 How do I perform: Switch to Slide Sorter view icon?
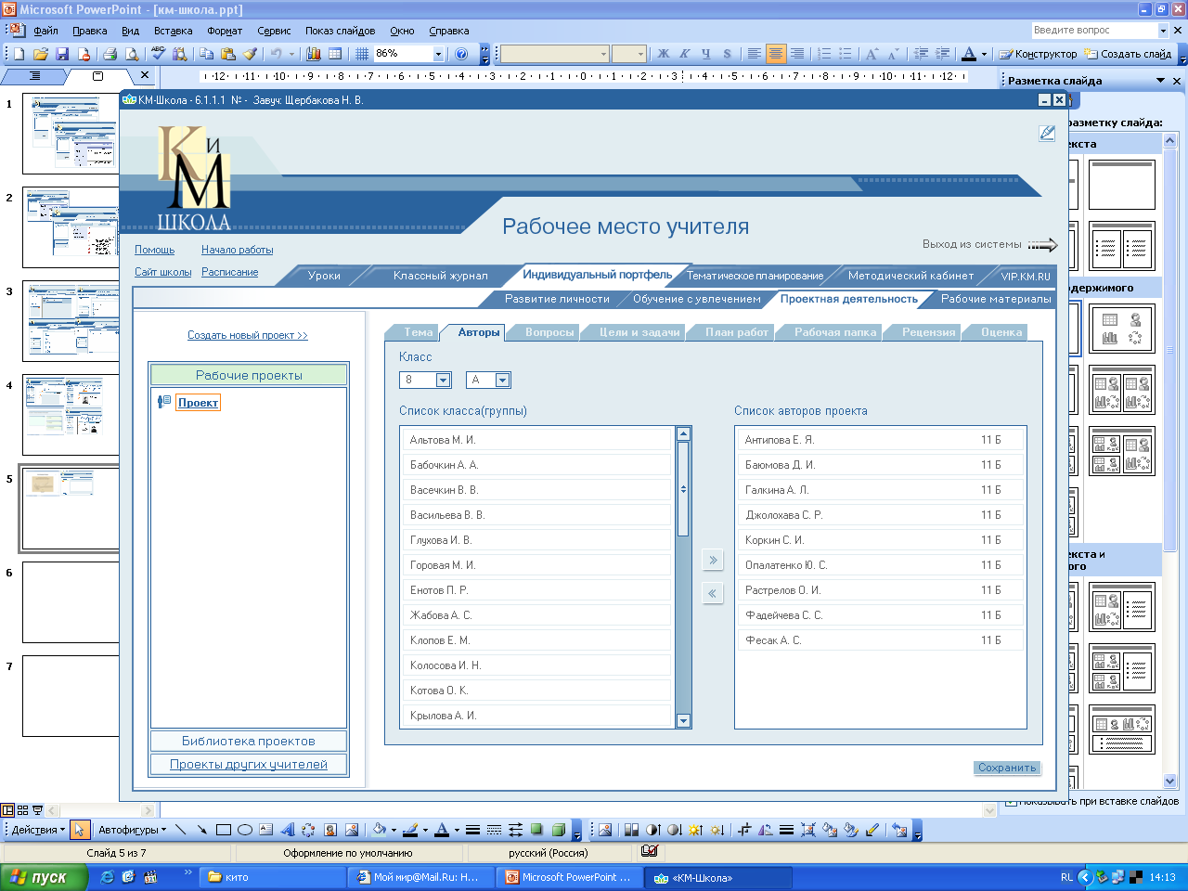[23, 810]
